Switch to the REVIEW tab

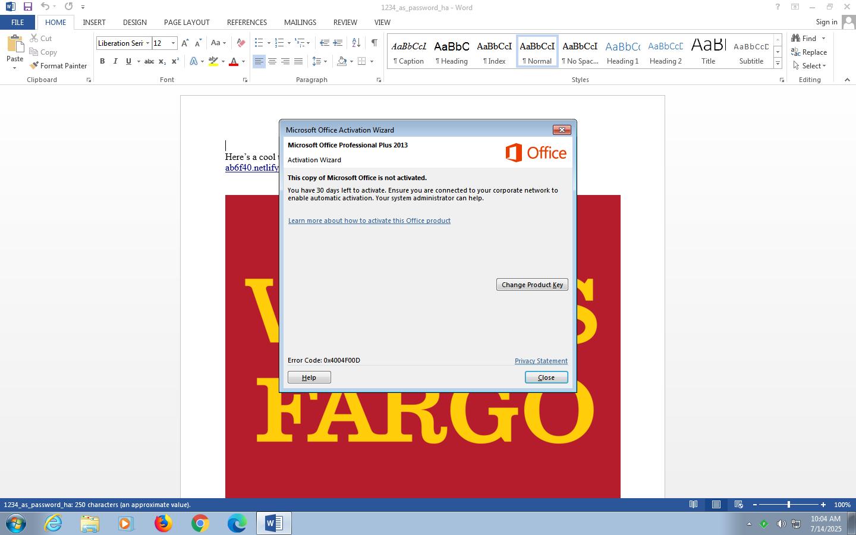[345, 22]
